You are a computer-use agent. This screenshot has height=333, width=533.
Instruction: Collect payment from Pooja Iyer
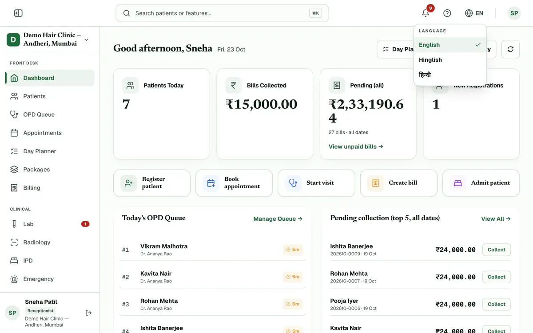(x=497, y=304)
